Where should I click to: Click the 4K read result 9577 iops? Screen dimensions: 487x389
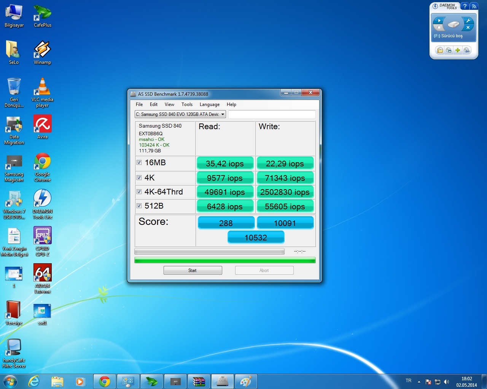[x=225, y=178]
